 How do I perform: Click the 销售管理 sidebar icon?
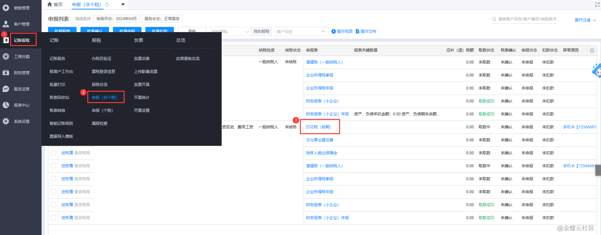click(x=6, y=8)
